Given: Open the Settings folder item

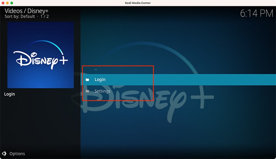Looking at the screenshot, I should click(x=178, y=91).
